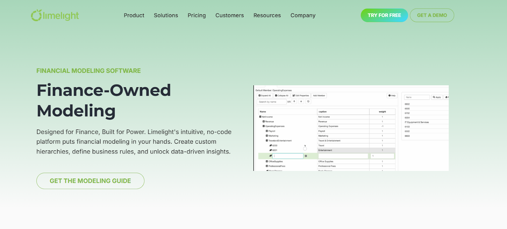Click the new member name input field
This screenshot has height=229, width=507.
point(288,156)
